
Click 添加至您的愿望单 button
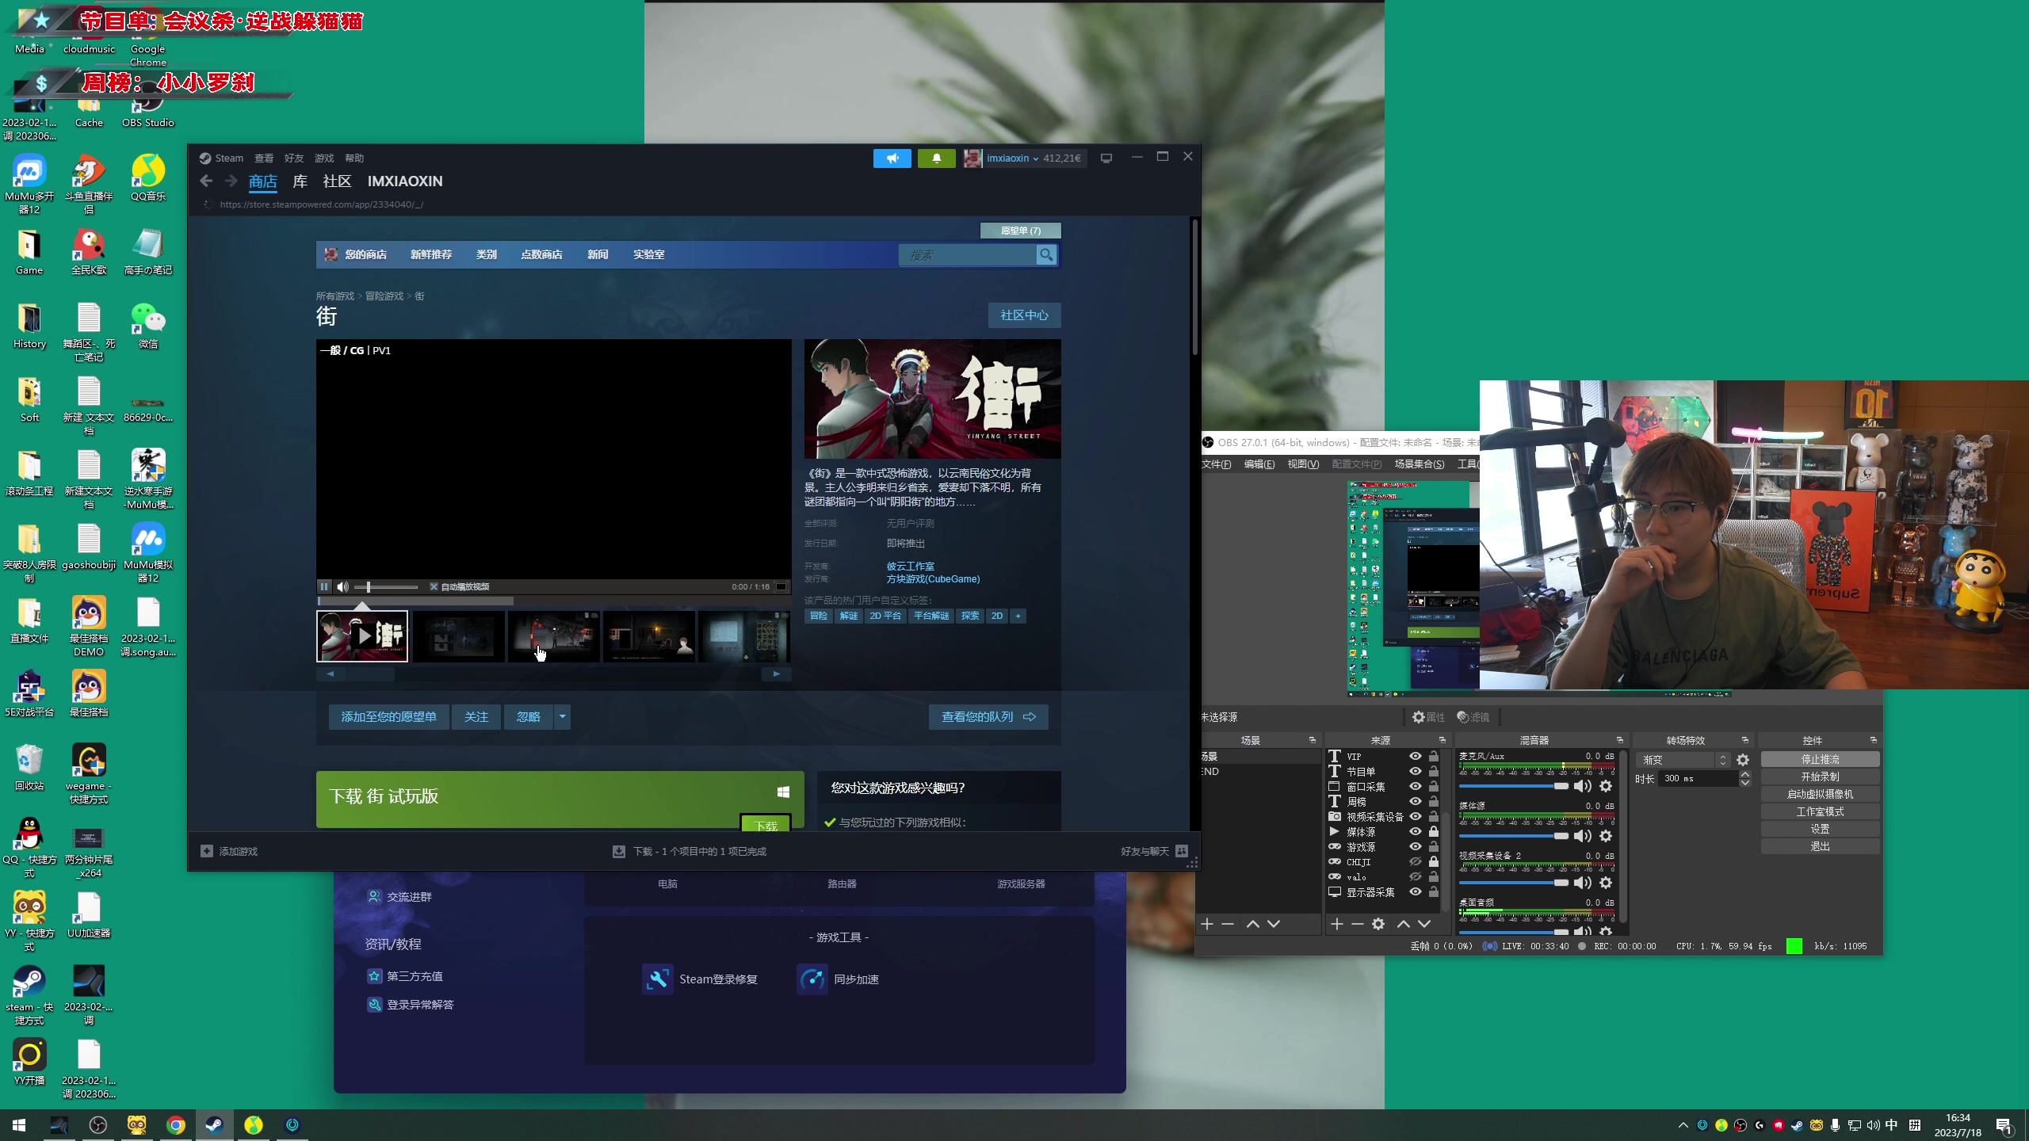click(388, 717)
